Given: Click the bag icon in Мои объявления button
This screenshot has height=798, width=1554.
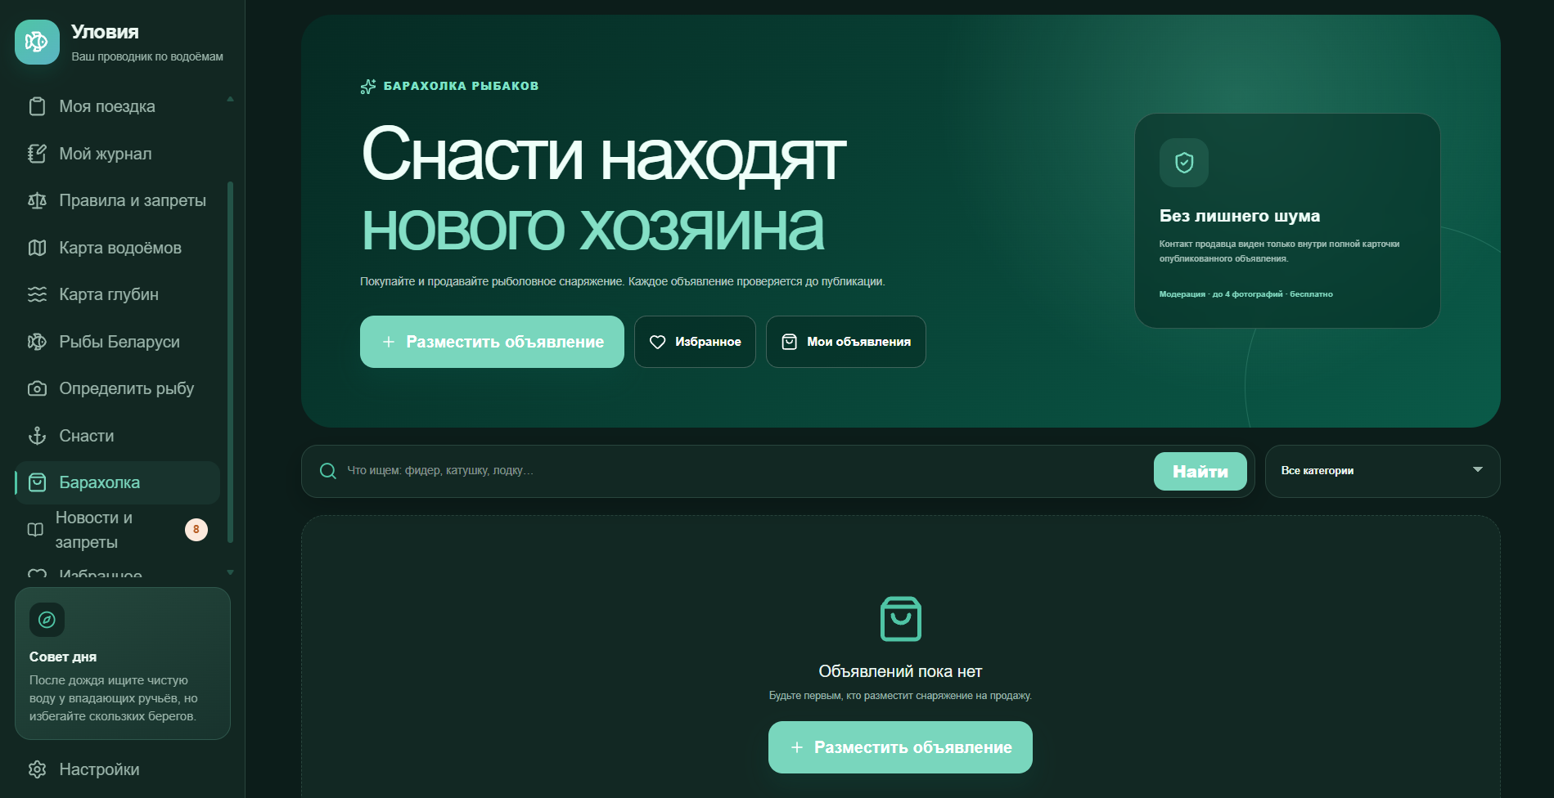Looking at the screenshot, I should pyautogui.click(x=789, y=342).
